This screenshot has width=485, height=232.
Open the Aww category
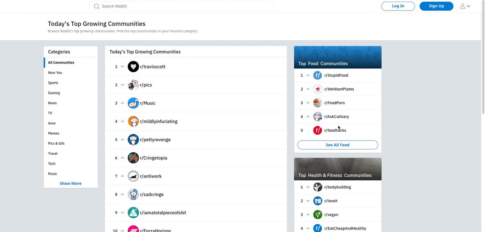click(x=52, y=123)
